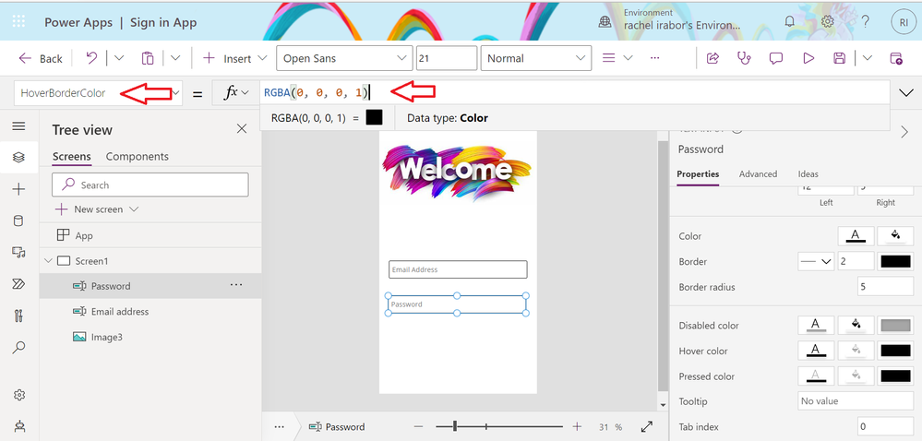Screen dimensions: 922x441
Task: Open the Border style dropdown
Action: pyautogui.click(x=816, y=262)
